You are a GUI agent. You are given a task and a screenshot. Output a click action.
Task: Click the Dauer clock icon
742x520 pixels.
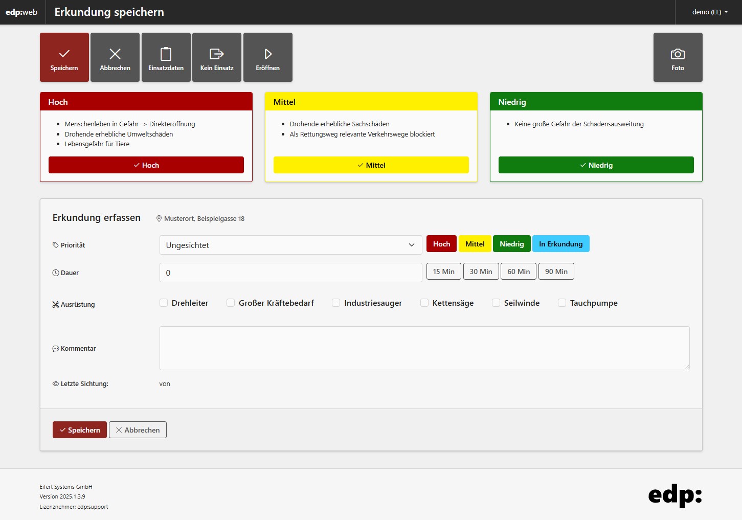[56, 273]
